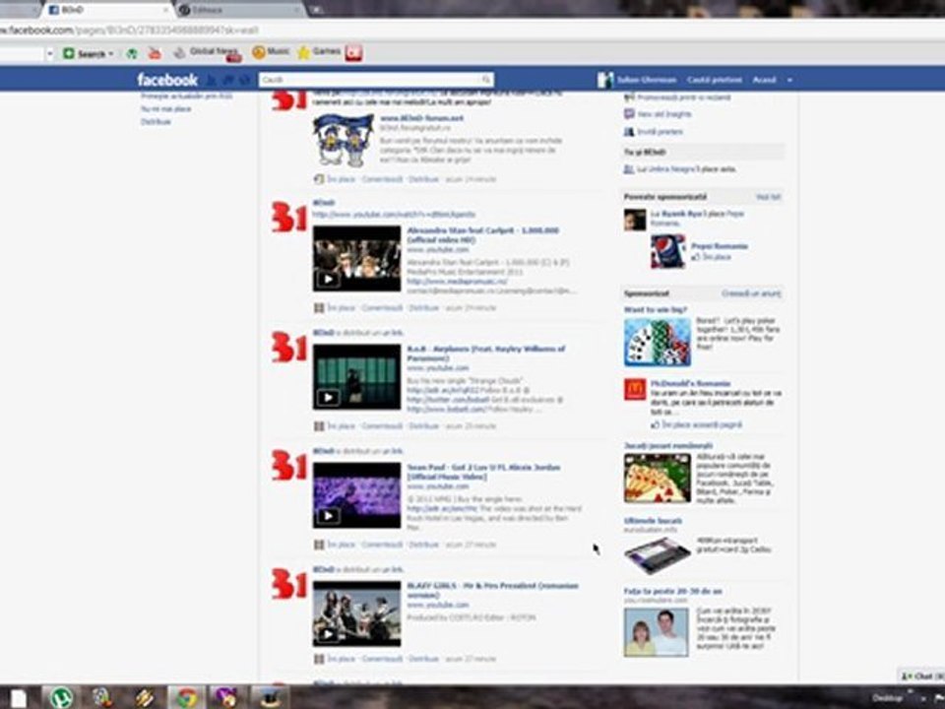Viewport: 945px width, 709px height.
Task: Click the tablet ad image under 'Ultimele bucăți'
Action: tap(657, 554)
